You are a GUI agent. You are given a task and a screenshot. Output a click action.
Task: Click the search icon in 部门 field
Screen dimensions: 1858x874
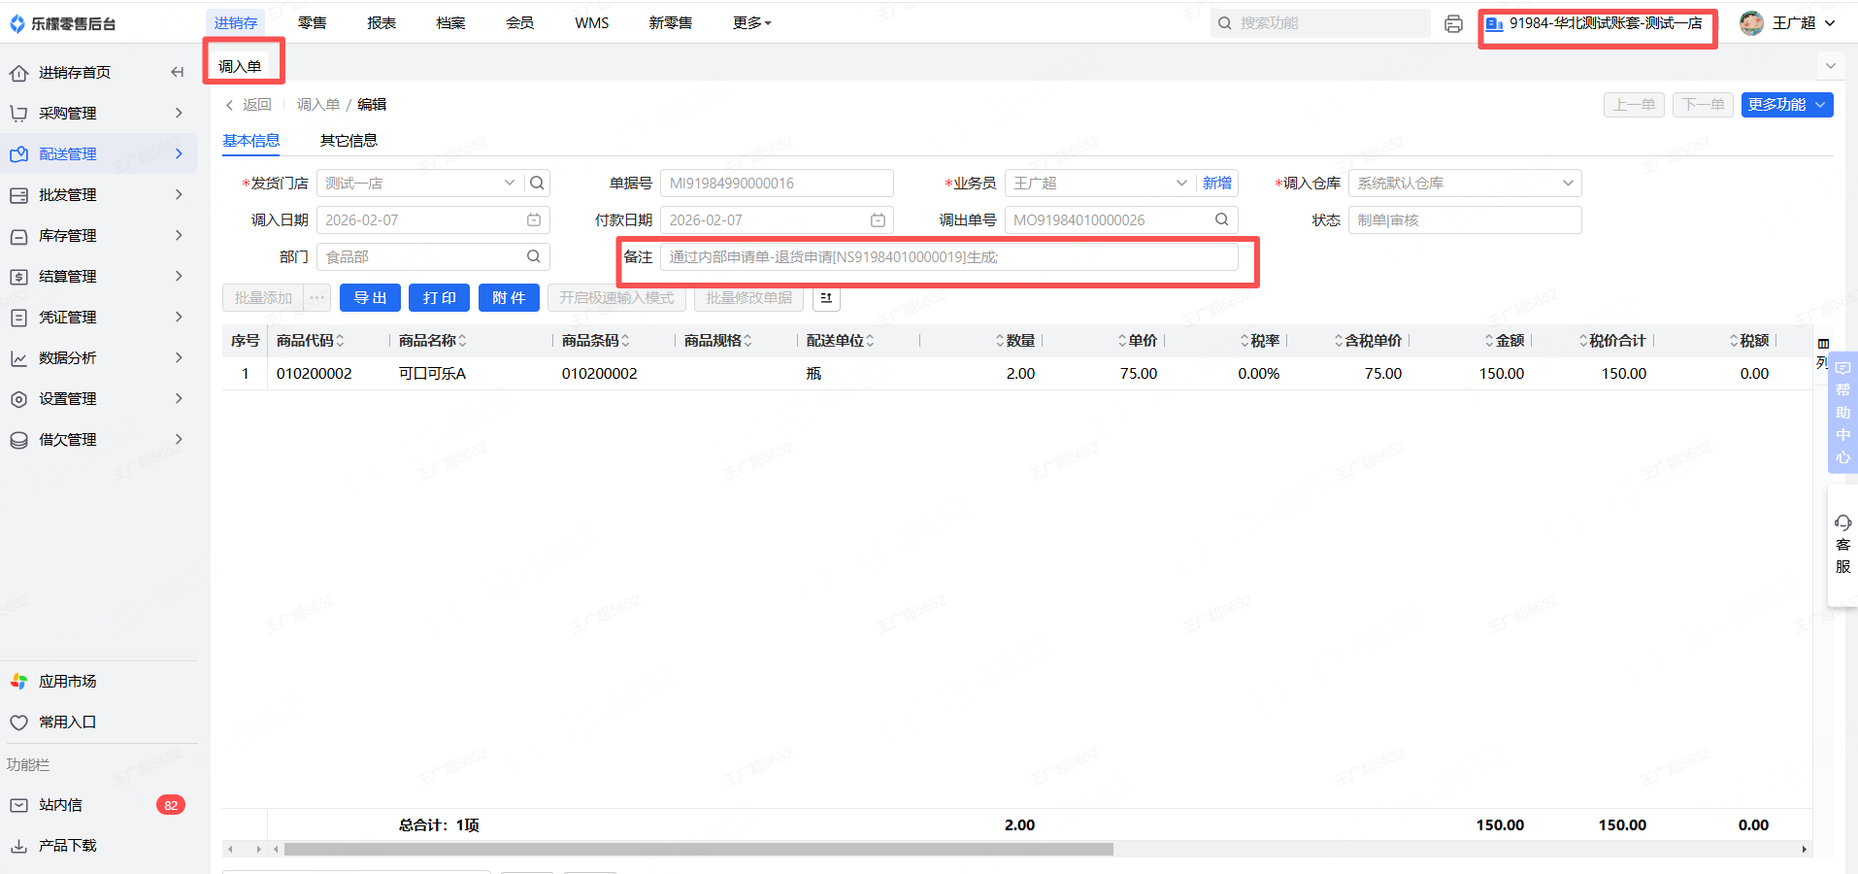tap(534, 257)
